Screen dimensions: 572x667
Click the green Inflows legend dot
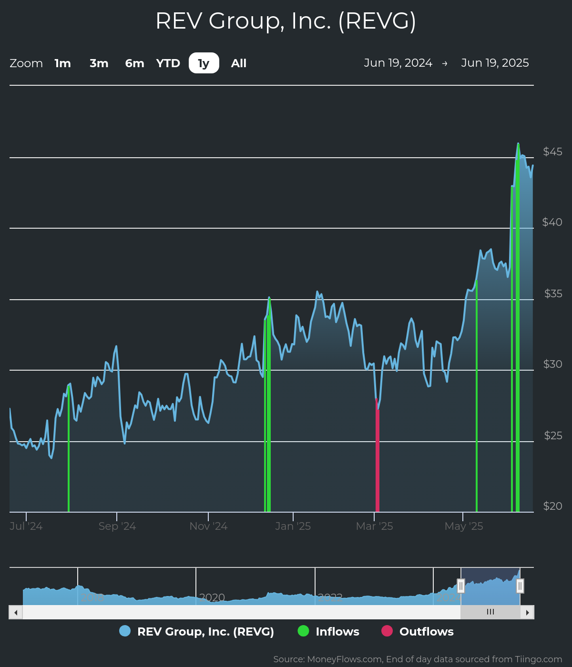(x=303, y=631)
